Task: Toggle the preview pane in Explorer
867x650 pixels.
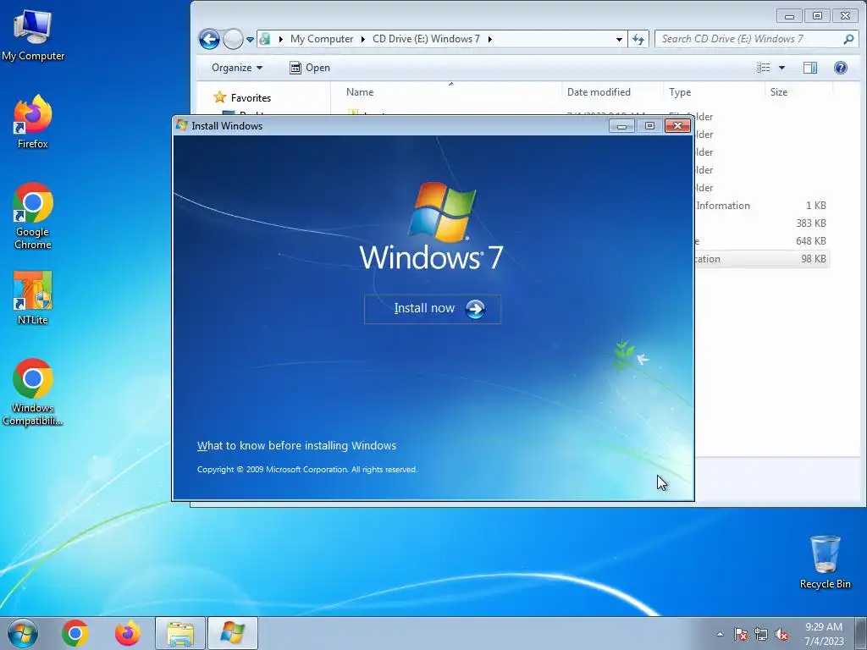Action: (x=810, y=68)
